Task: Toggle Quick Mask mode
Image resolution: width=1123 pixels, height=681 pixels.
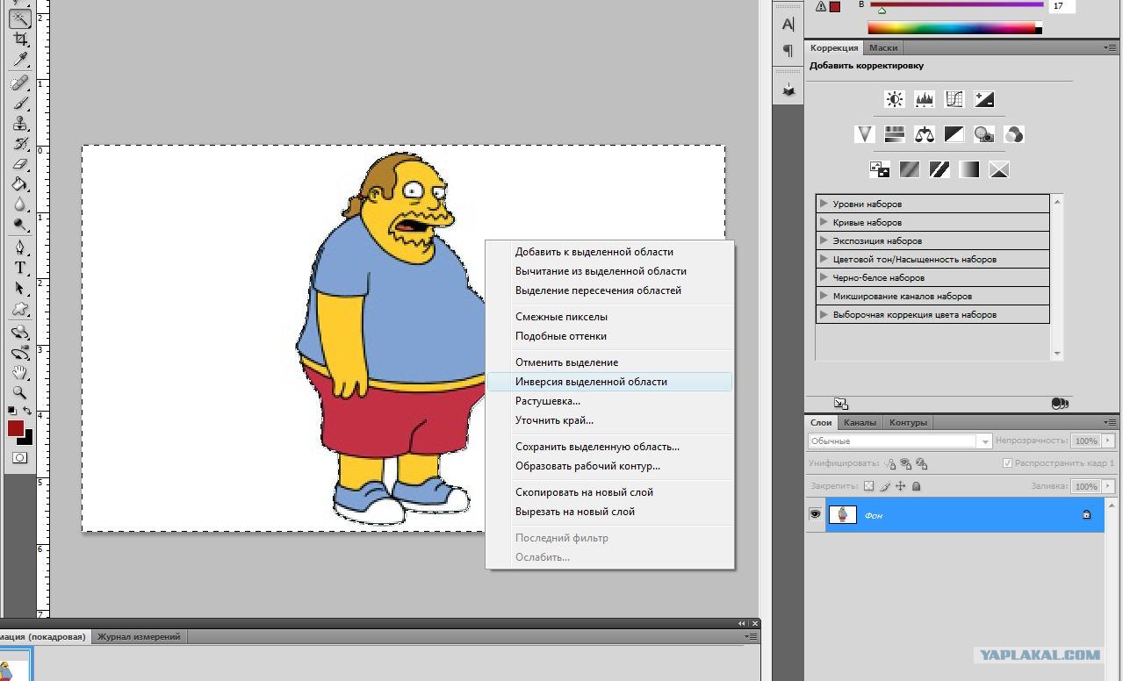Action: (x=19, y=457)
